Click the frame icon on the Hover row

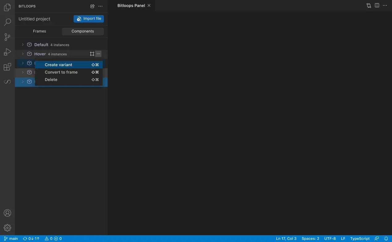pyautogui.click(x=92, y=53)
